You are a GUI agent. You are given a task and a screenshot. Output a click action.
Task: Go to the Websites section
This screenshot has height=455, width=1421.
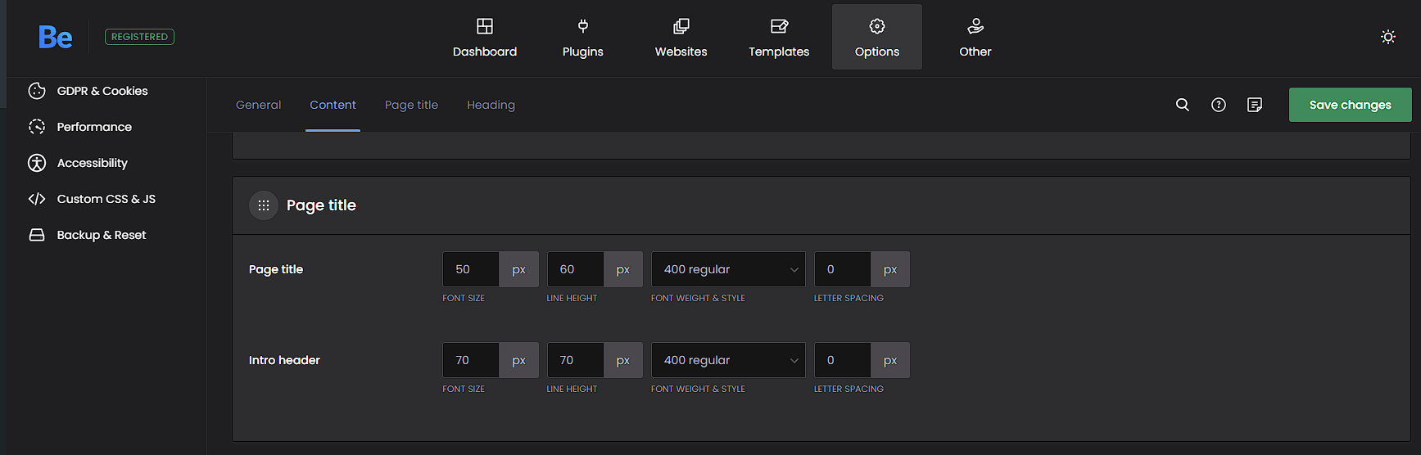(681, 38)
